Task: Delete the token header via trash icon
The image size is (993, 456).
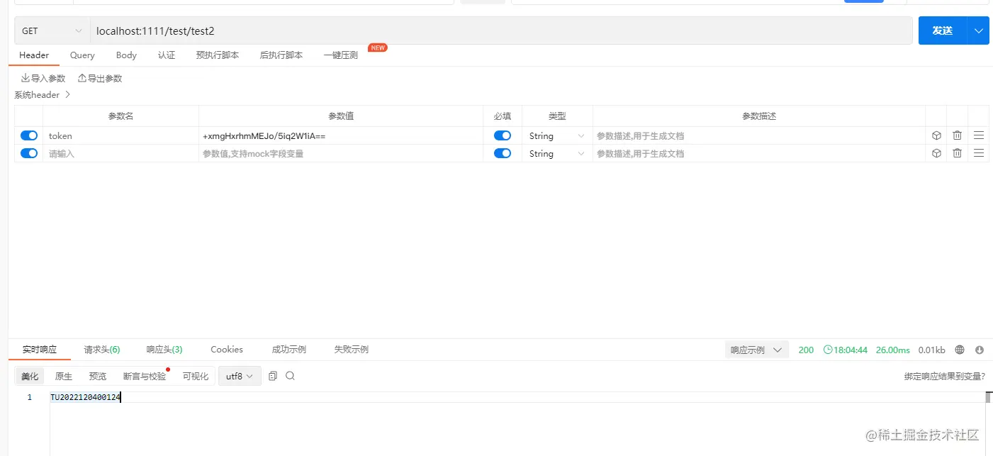Action: [x=957, y=135]
